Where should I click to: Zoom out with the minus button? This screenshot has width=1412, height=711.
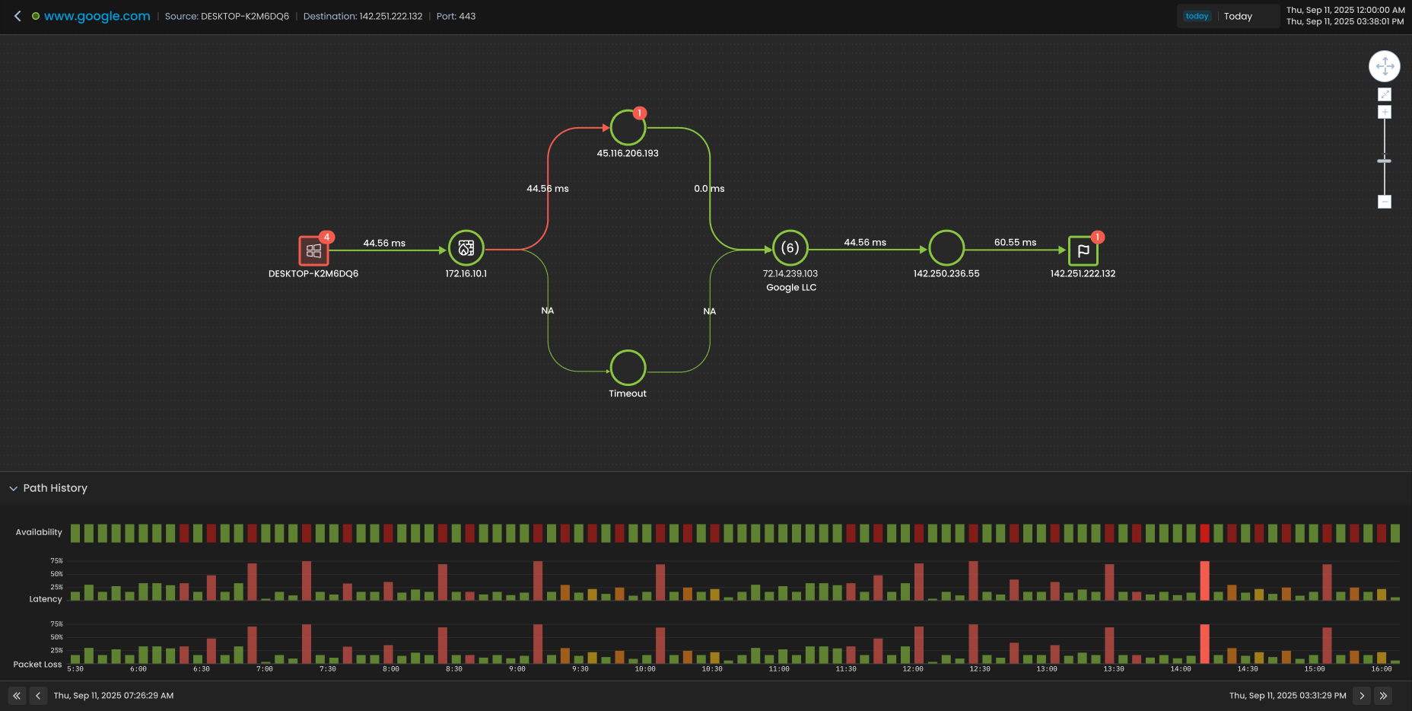coord(1384,202)
